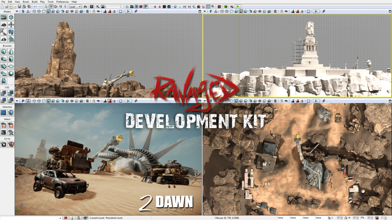Click the binoculars search icon
This screenshot has width=392, height=220.
coord(85,6)
